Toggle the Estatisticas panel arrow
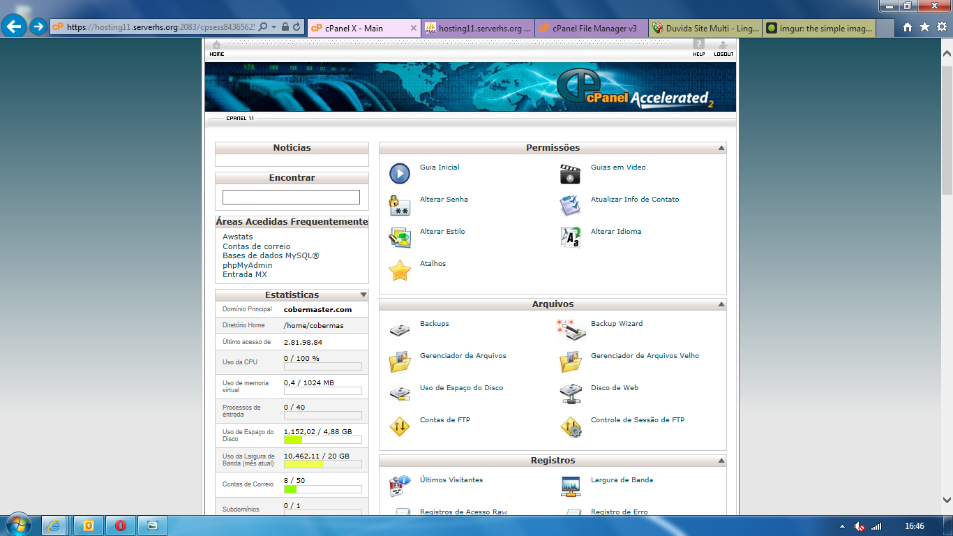 pyautogui.click(x=363, y=295)
